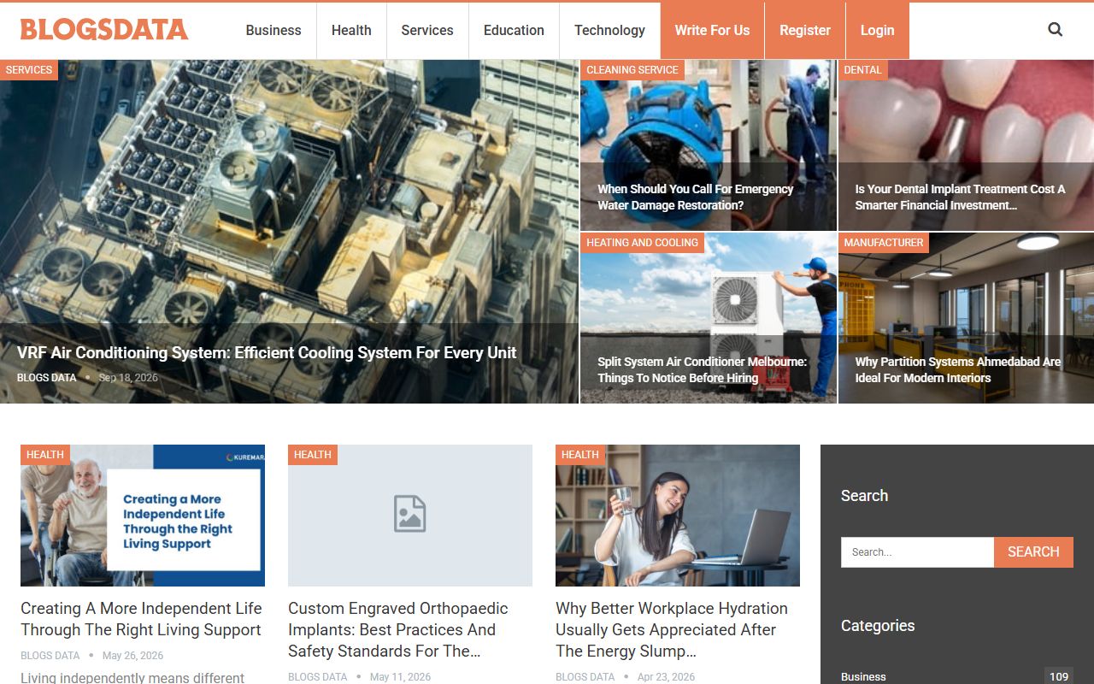Open the Education menu item

514,30
